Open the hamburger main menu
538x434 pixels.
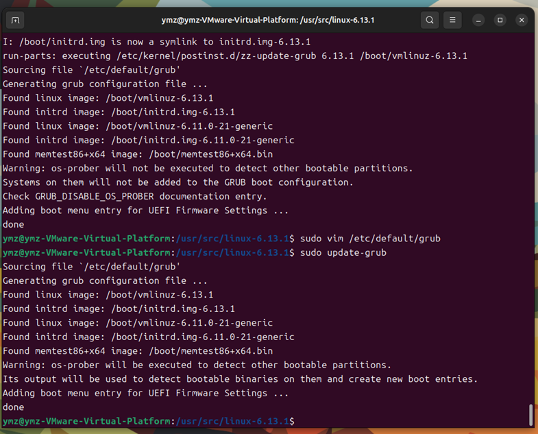click(x=452, y=20)
